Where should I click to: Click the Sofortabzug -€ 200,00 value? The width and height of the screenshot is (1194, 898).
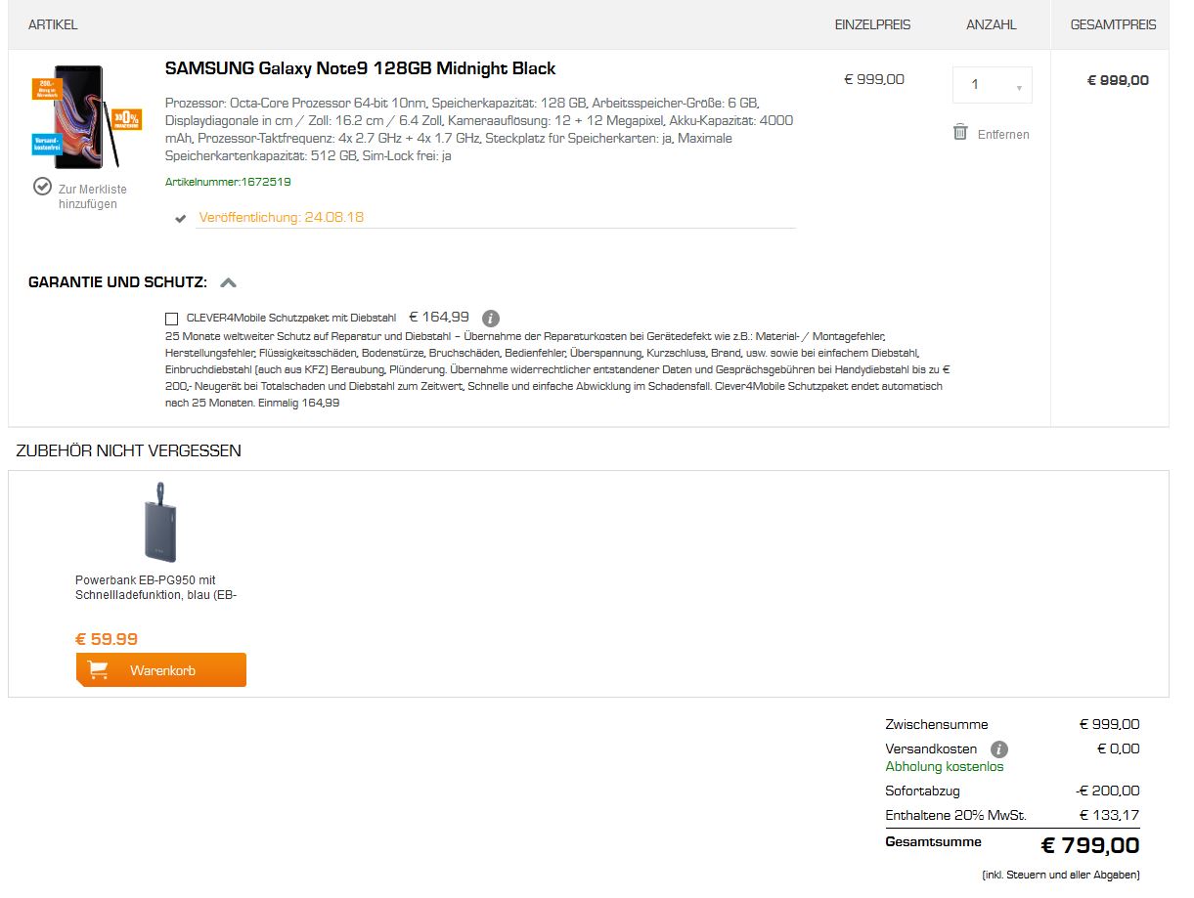pyautogui.click(x=1107, y=791)
